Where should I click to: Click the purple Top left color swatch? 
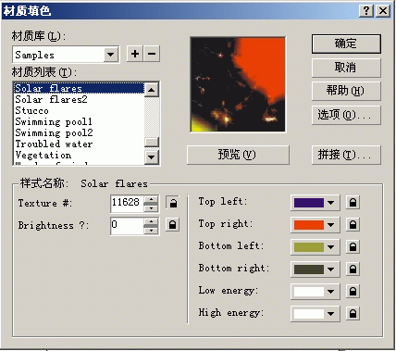click(309, 203)
